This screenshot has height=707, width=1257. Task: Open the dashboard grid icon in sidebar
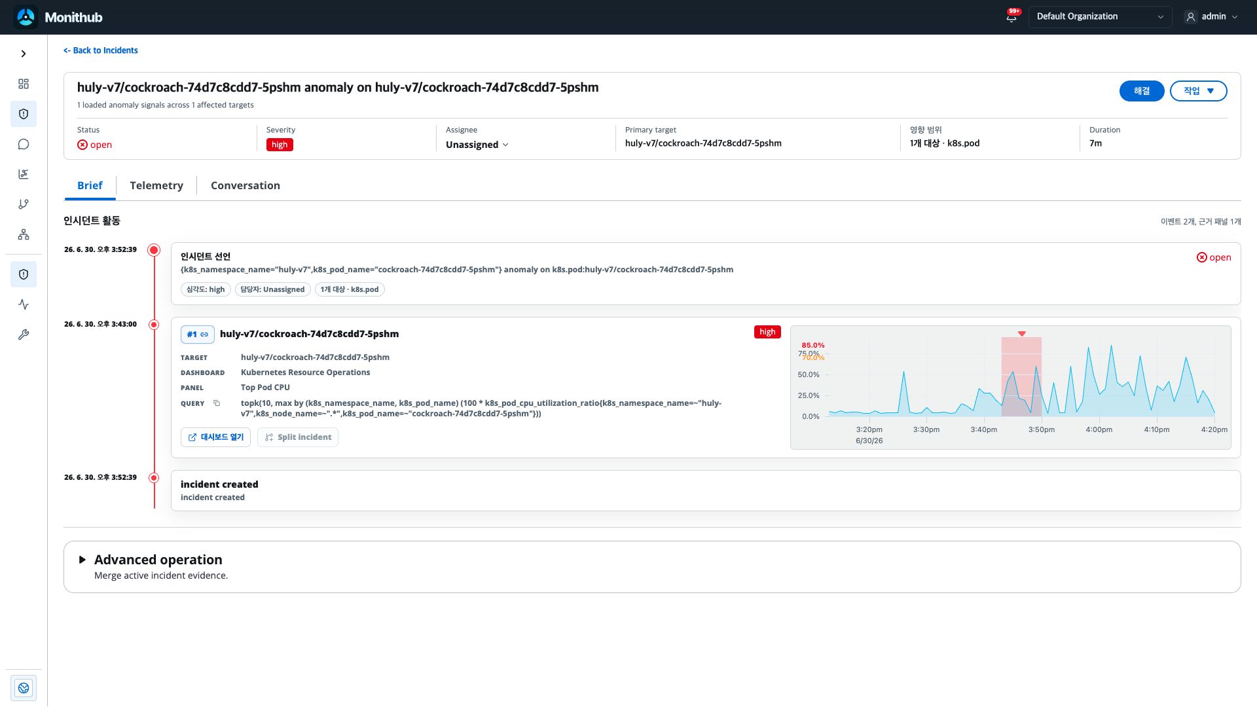[24, 84]
